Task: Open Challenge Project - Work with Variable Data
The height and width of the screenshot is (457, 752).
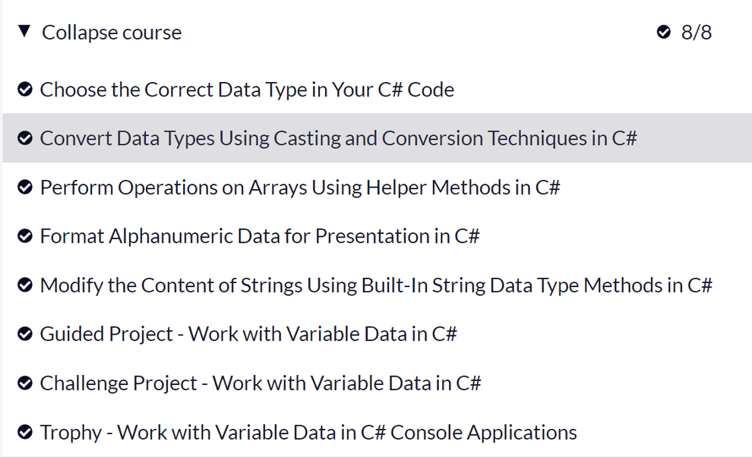Action: coord(261,383)
